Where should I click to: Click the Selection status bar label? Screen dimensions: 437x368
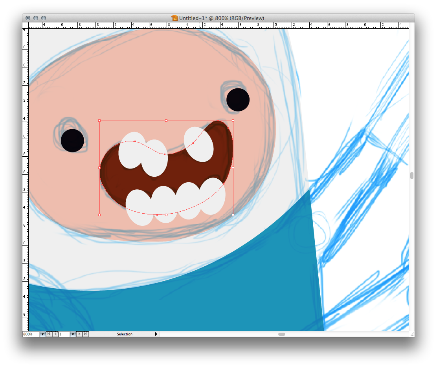125,334
